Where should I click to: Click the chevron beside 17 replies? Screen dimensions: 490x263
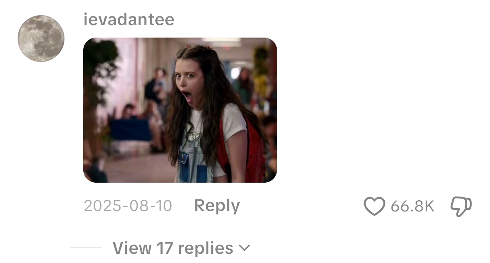pos(244,248)
